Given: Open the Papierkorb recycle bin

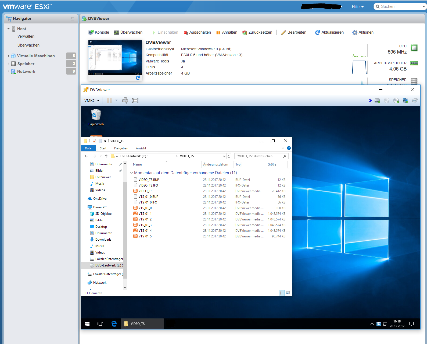Looking at the screenshot, I should click(x=96, y=117).
